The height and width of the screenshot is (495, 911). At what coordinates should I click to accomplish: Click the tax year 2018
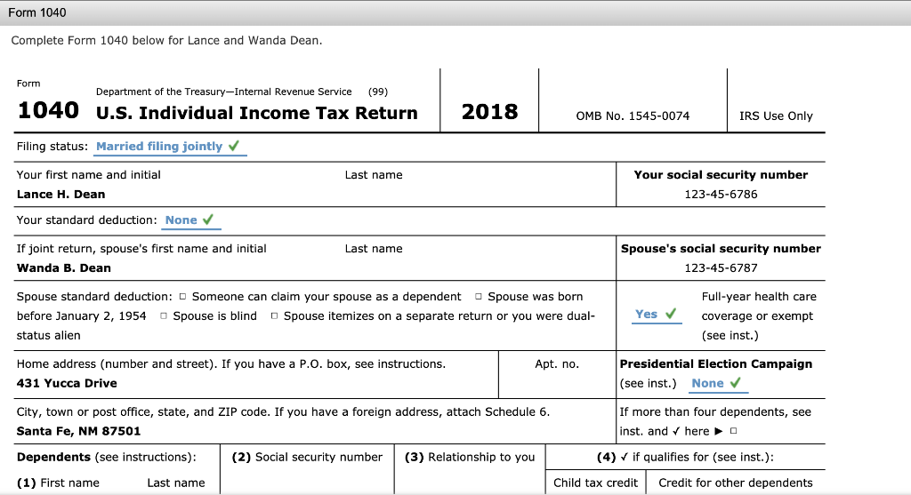coord(490,112)
